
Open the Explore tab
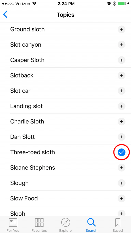65,225
